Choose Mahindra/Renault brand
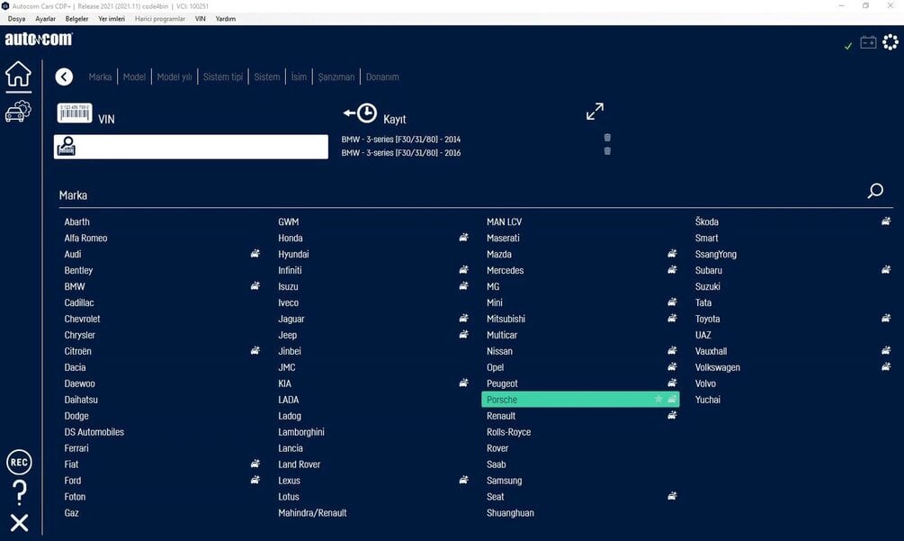This screenshot has width=904, height=541. [x=312, y=513]
